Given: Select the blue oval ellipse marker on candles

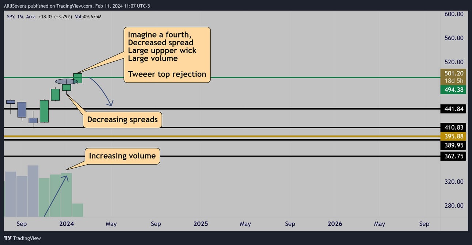Looking at the screenshot, I should tap(66, 81).
